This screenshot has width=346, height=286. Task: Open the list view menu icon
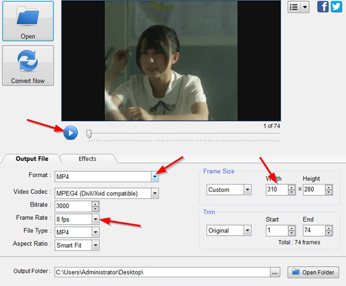tap(294, 7)
